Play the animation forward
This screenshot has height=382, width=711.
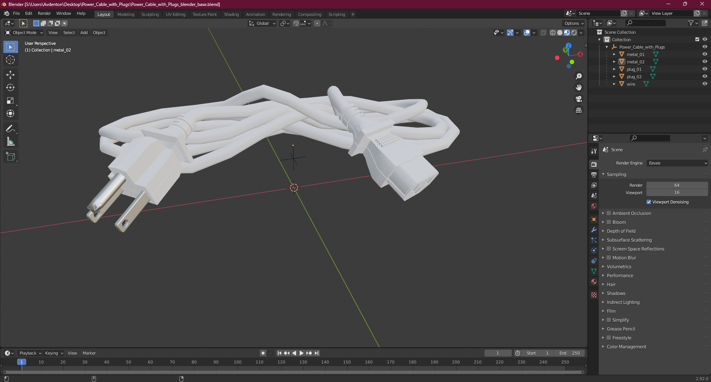point(301,353)
